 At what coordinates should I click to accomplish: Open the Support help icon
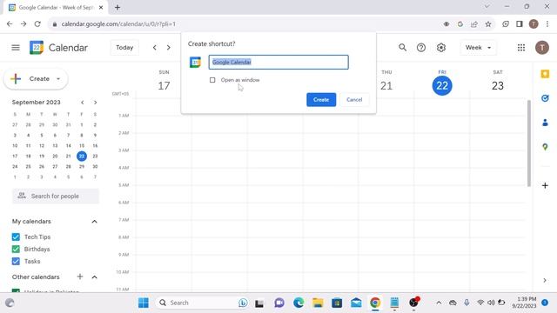coord(421,48)
